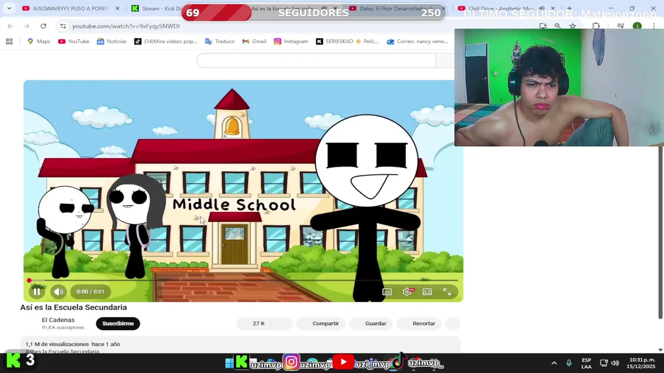
Task: Open the El Cadenas channel link
Action: (58, 320)
